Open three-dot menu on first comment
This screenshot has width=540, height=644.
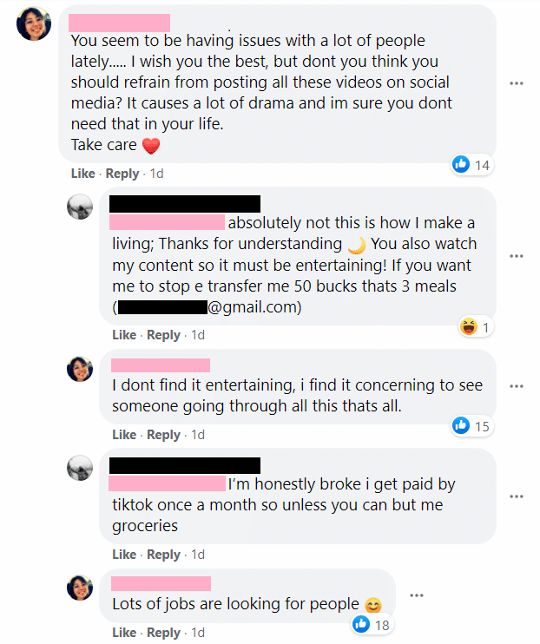(517, 83)
